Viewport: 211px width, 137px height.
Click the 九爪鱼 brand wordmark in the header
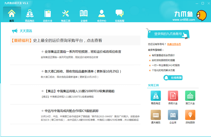point(184,14)
